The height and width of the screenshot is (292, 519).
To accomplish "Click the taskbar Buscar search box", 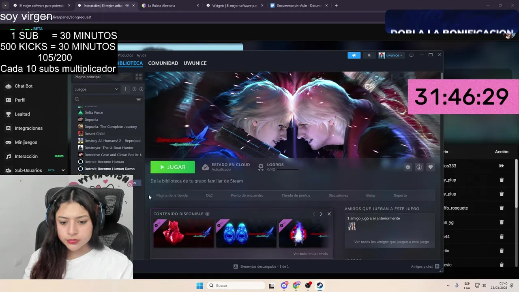I will (235, 286).
